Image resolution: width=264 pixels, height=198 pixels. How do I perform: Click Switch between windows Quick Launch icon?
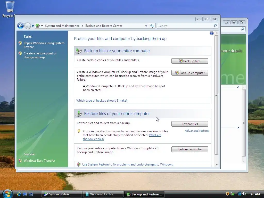pos(31,194)
